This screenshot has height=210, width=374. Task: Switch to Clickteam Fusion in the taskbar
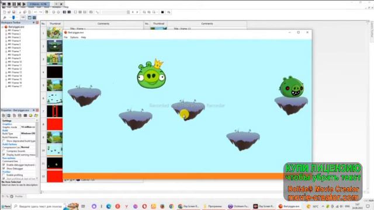[238, 206]
